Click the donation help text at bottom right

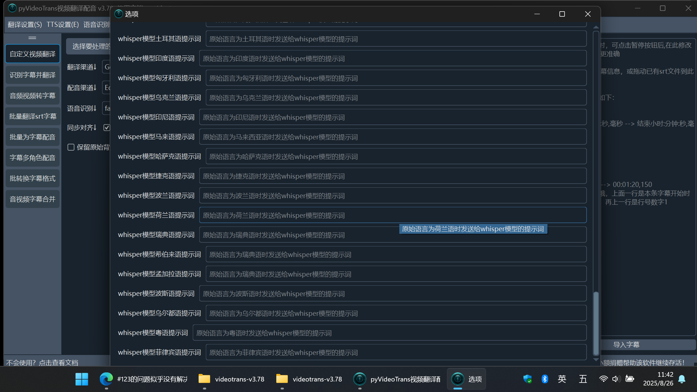(x=643, y=363)
